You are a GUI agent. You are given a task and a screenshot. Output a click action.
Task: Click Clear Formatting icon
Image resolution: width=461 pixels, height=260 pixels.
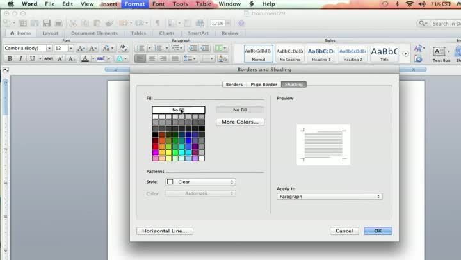click(124, 48)
